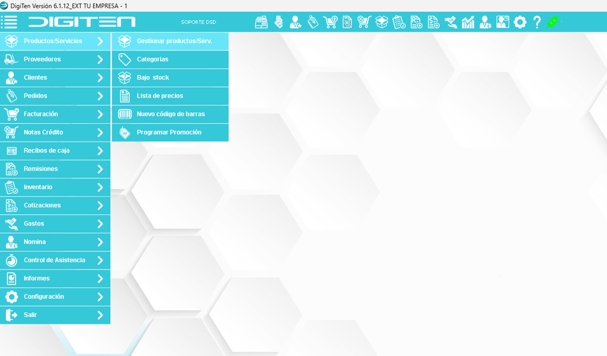Open expenses hand-with-cash toolbar icon

click(451, 22)
